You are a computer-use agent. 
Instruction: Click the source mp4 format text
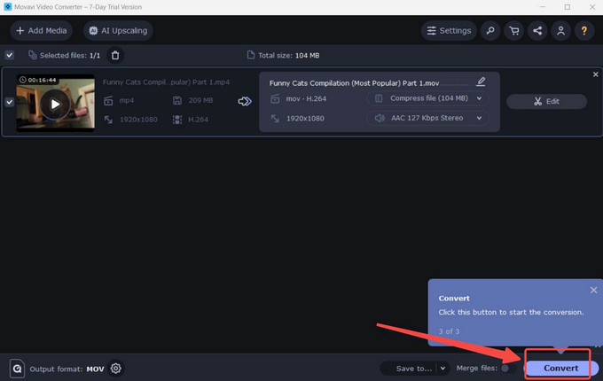127,100
